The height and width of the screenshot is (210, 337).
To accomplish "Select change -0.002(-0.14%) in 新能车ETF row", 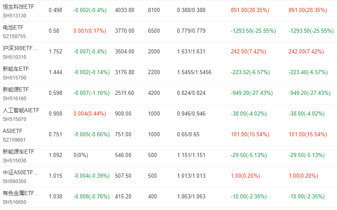I will [92, 72].
